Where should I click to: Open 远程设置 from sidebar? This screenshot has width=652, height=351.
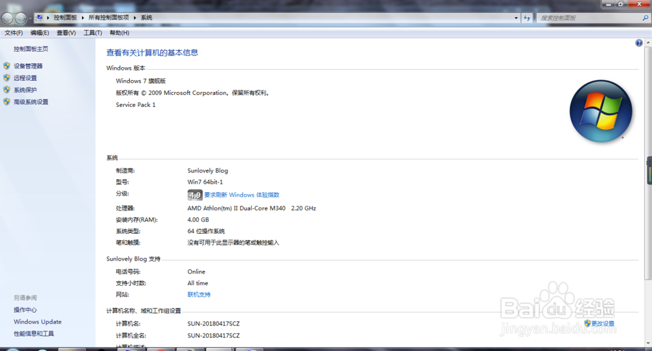pyautogui.click(x=25, y=78)
